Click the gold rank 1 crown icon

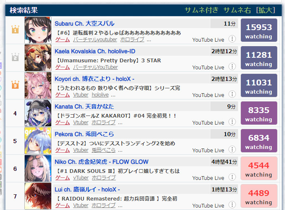pyautogui.click(x=15, y=29)
